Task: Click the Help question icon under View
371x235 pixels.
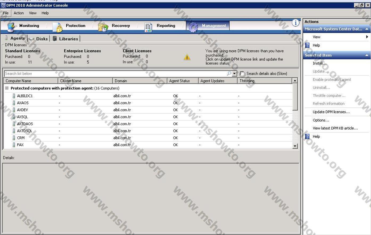Action: [307, 45]
